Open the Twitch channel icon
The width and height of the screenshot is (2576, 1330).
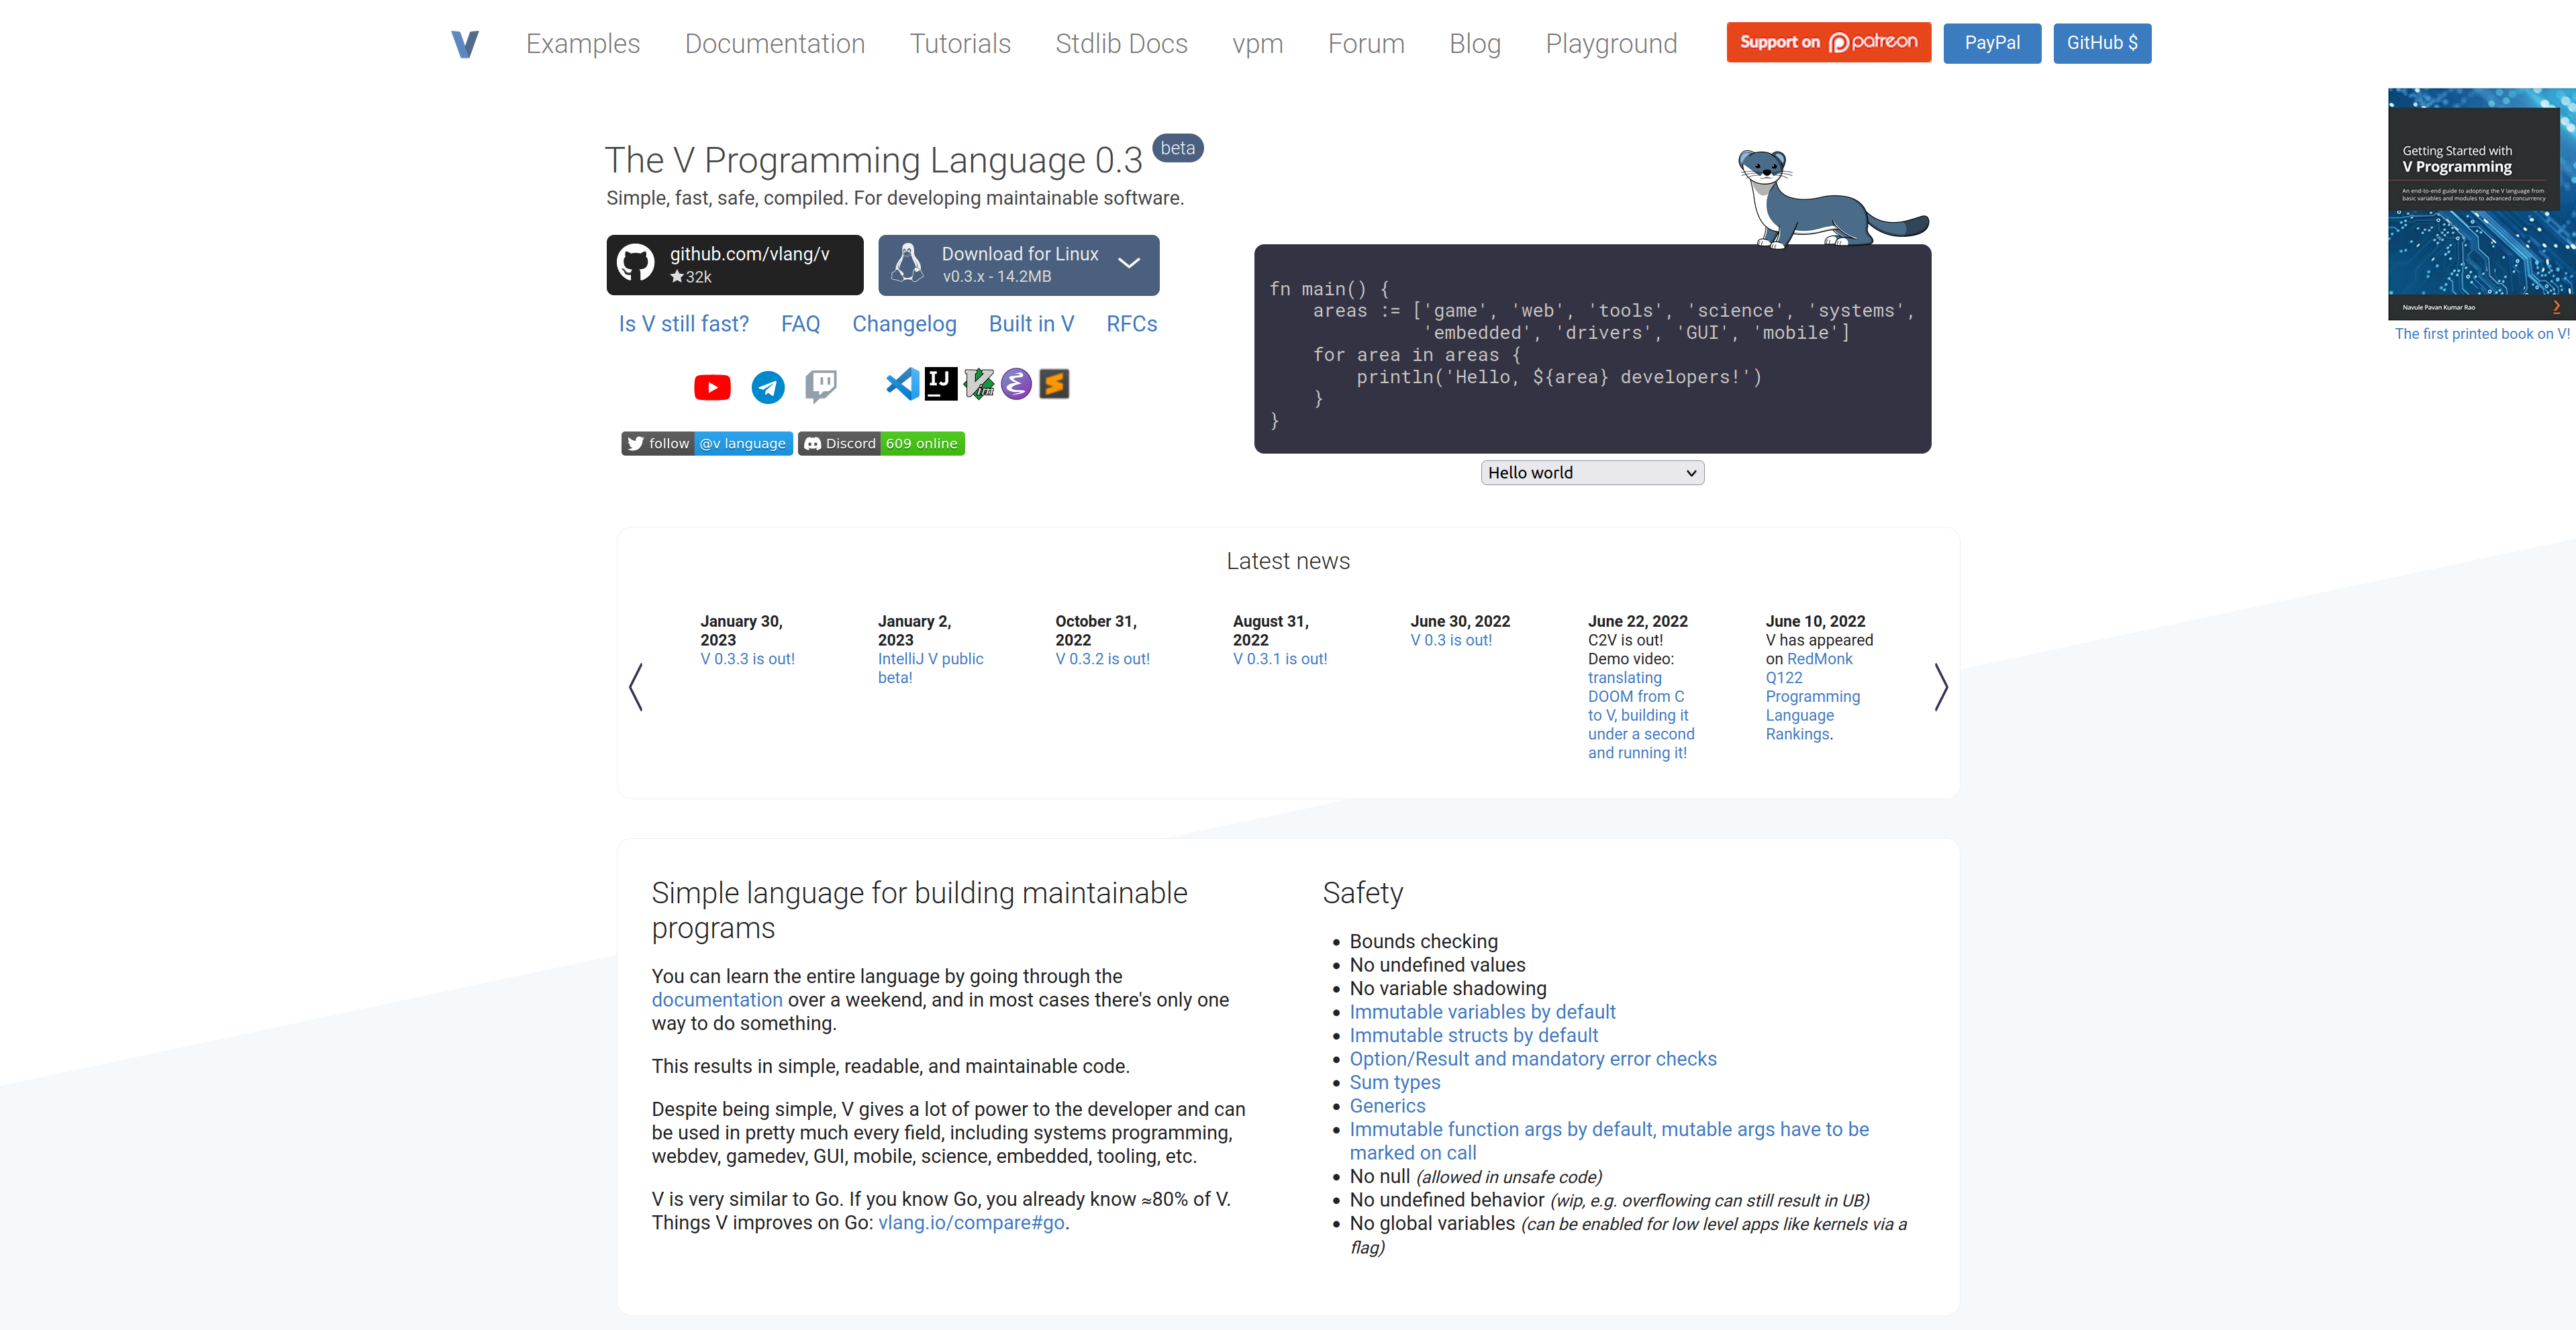pos(821,385)
